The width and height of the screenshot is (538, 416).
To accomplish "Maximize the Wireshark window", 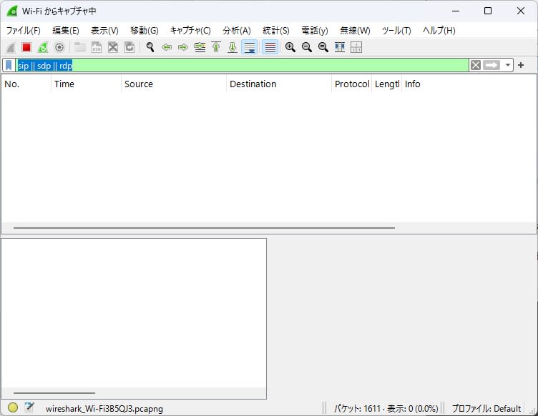I will 488,11.
